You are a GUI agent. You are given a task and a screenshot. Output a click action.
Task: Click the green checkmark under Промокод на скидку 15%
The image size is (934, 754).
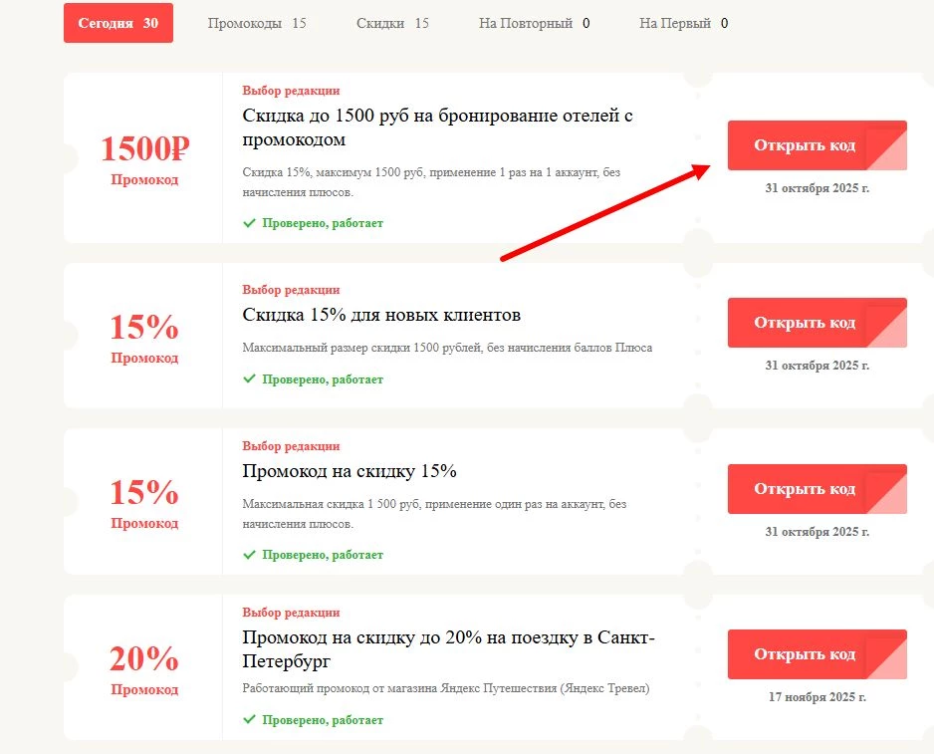pos(249,555)
